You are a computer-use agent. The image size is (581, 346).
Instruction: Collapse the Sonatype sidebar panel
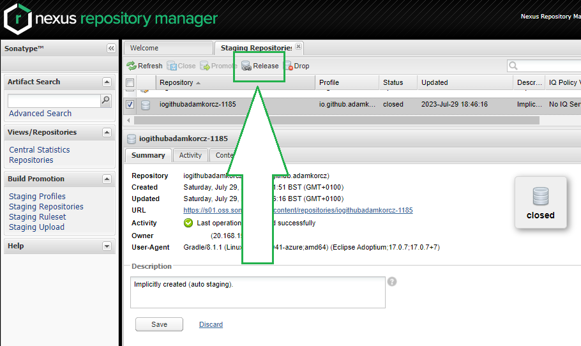tap(111, 48)
